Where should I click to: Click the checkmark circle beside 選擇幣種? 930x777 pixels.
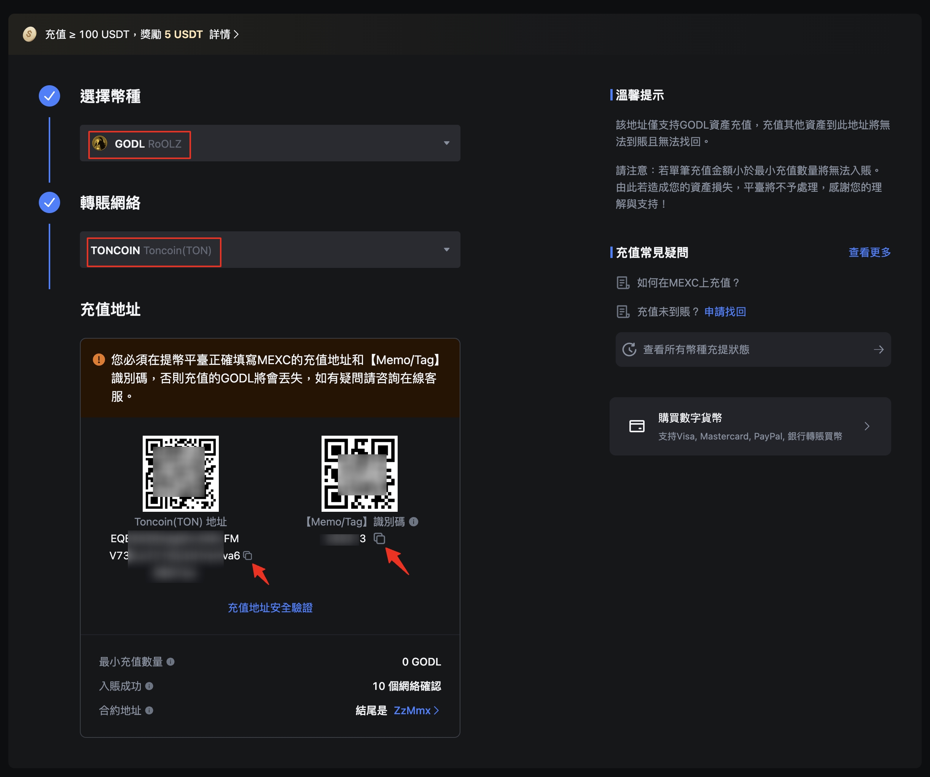pyautogui.click(x=49, y=96)
